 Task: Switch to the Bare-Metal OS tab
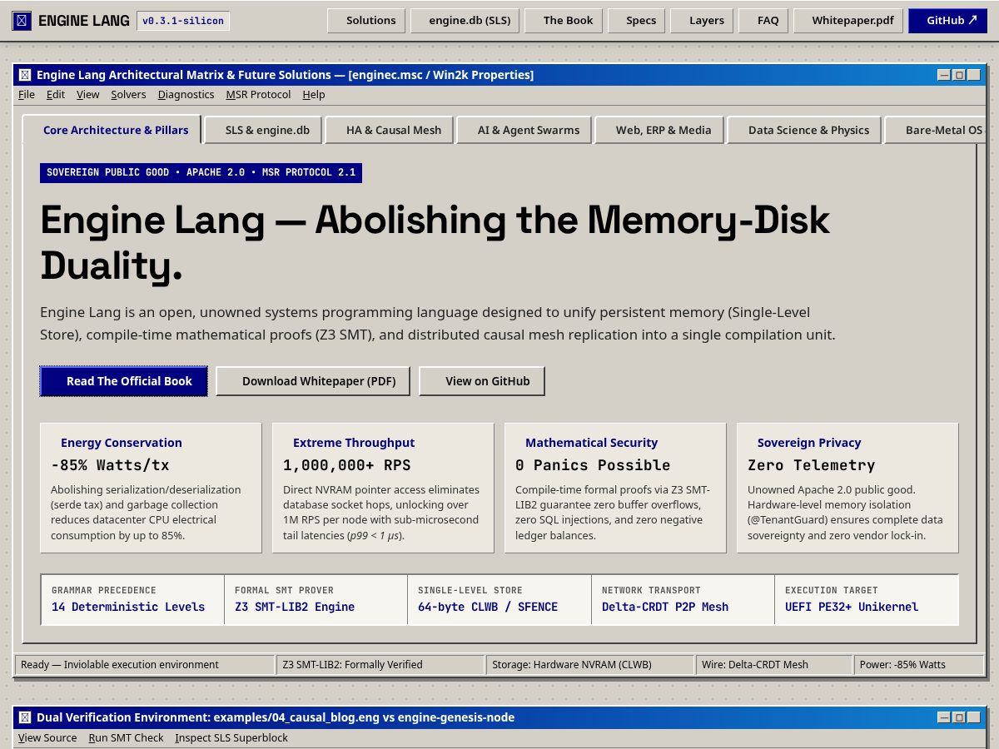tap(934, 130)
